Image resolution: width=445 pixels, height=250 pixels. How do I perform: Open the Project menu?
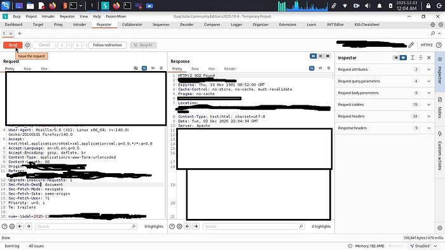point(31,16)
